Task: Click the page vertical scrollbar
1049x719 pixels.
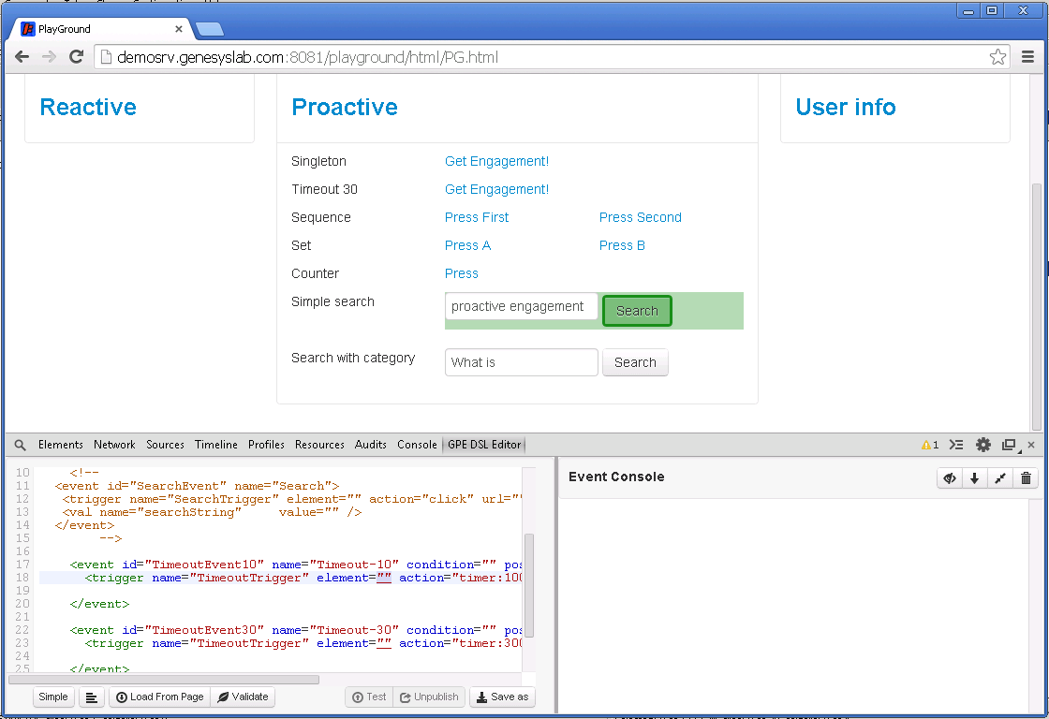Action: (1036, 306)
